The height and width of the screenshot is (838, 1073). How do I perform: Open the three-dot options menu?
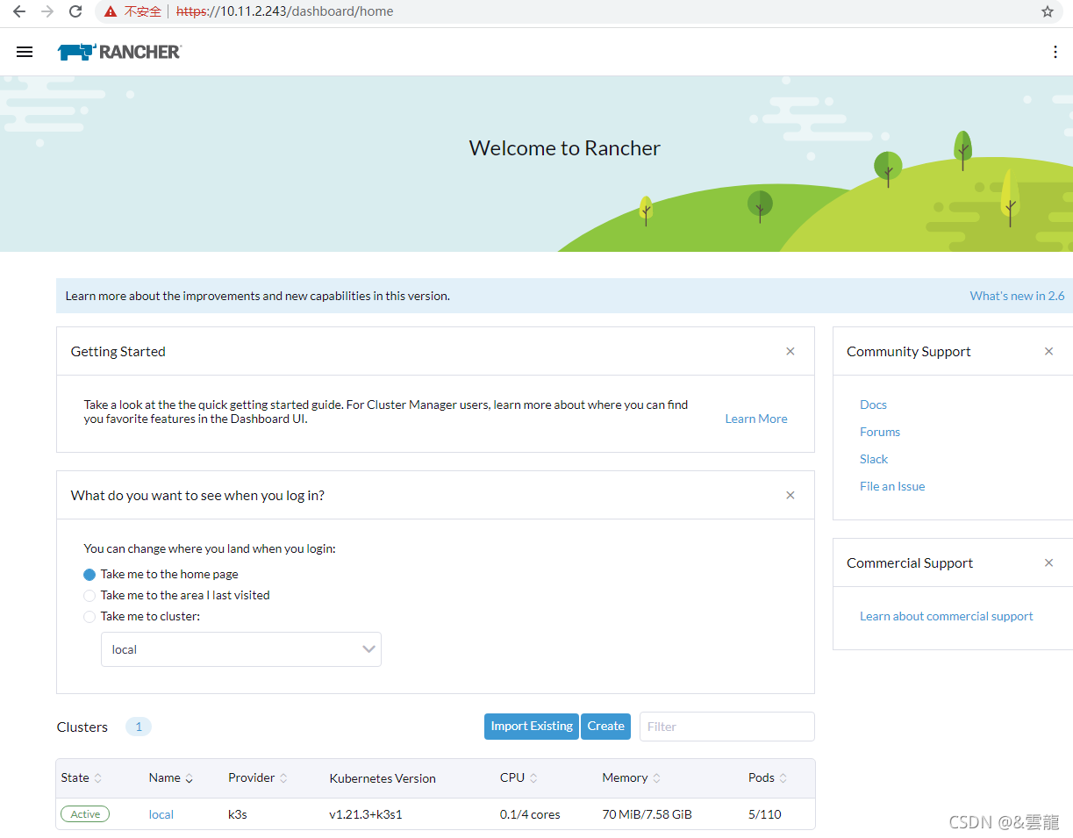point(1055,52)
